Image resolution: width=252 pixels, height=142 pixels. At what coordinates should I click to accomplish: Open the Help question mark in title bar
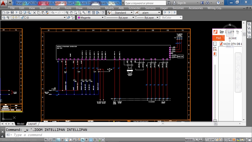[218, 3]
